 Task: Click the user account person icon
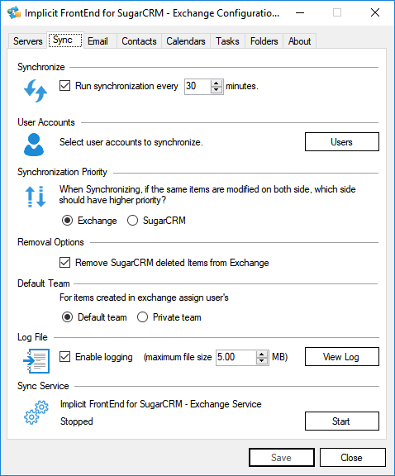34,145
